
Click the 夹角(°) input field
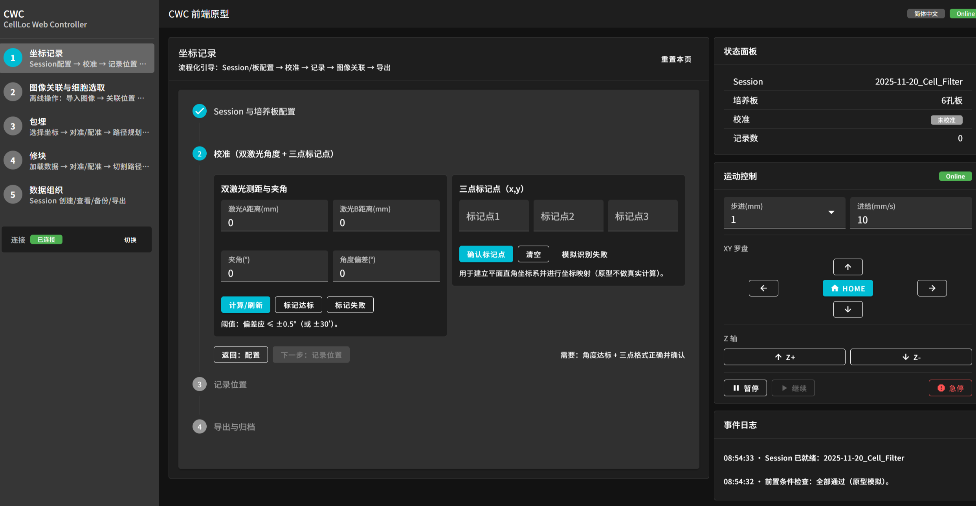[x=274, y=266]
